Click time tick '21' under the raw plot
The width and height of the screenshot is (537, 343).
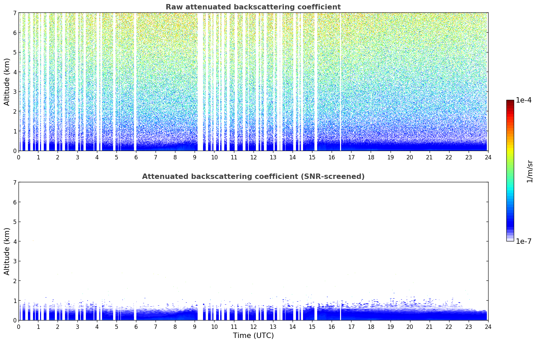coord(430,157)
